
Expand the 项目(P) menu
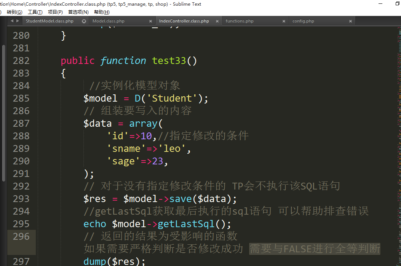click(55, 12)
